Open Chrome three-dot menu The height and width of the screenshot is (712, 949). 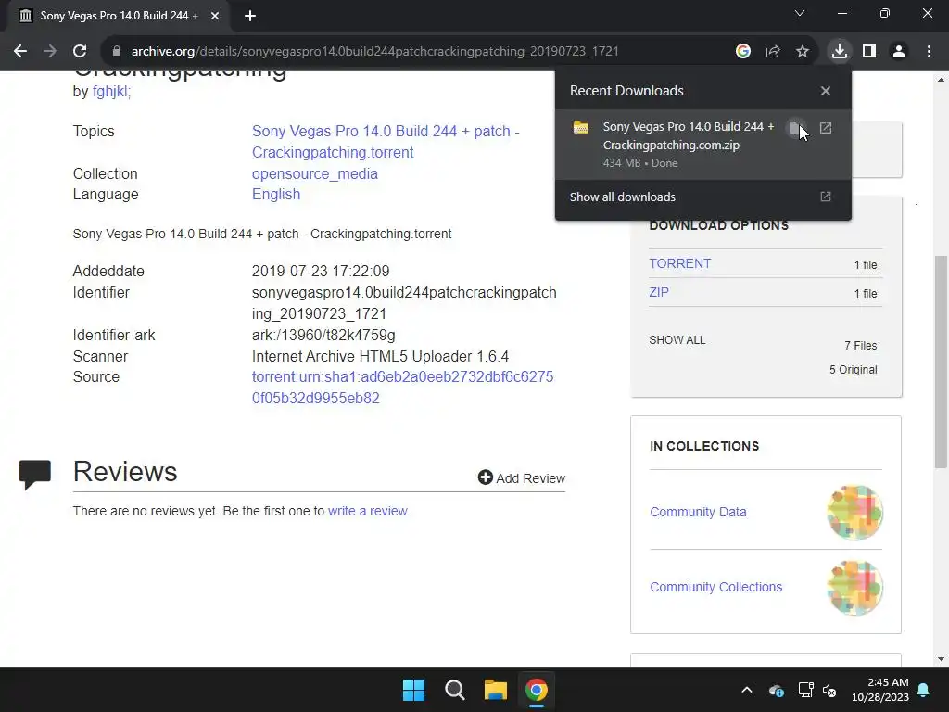(x=929, y=52)
